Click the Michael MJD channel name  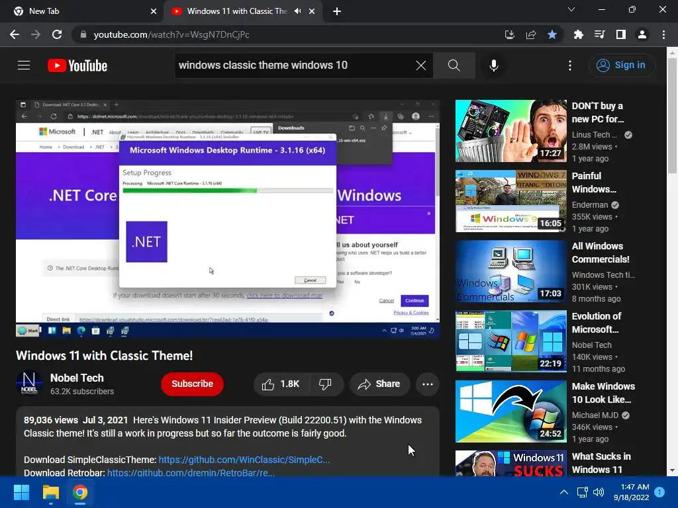tap(595, 415)
